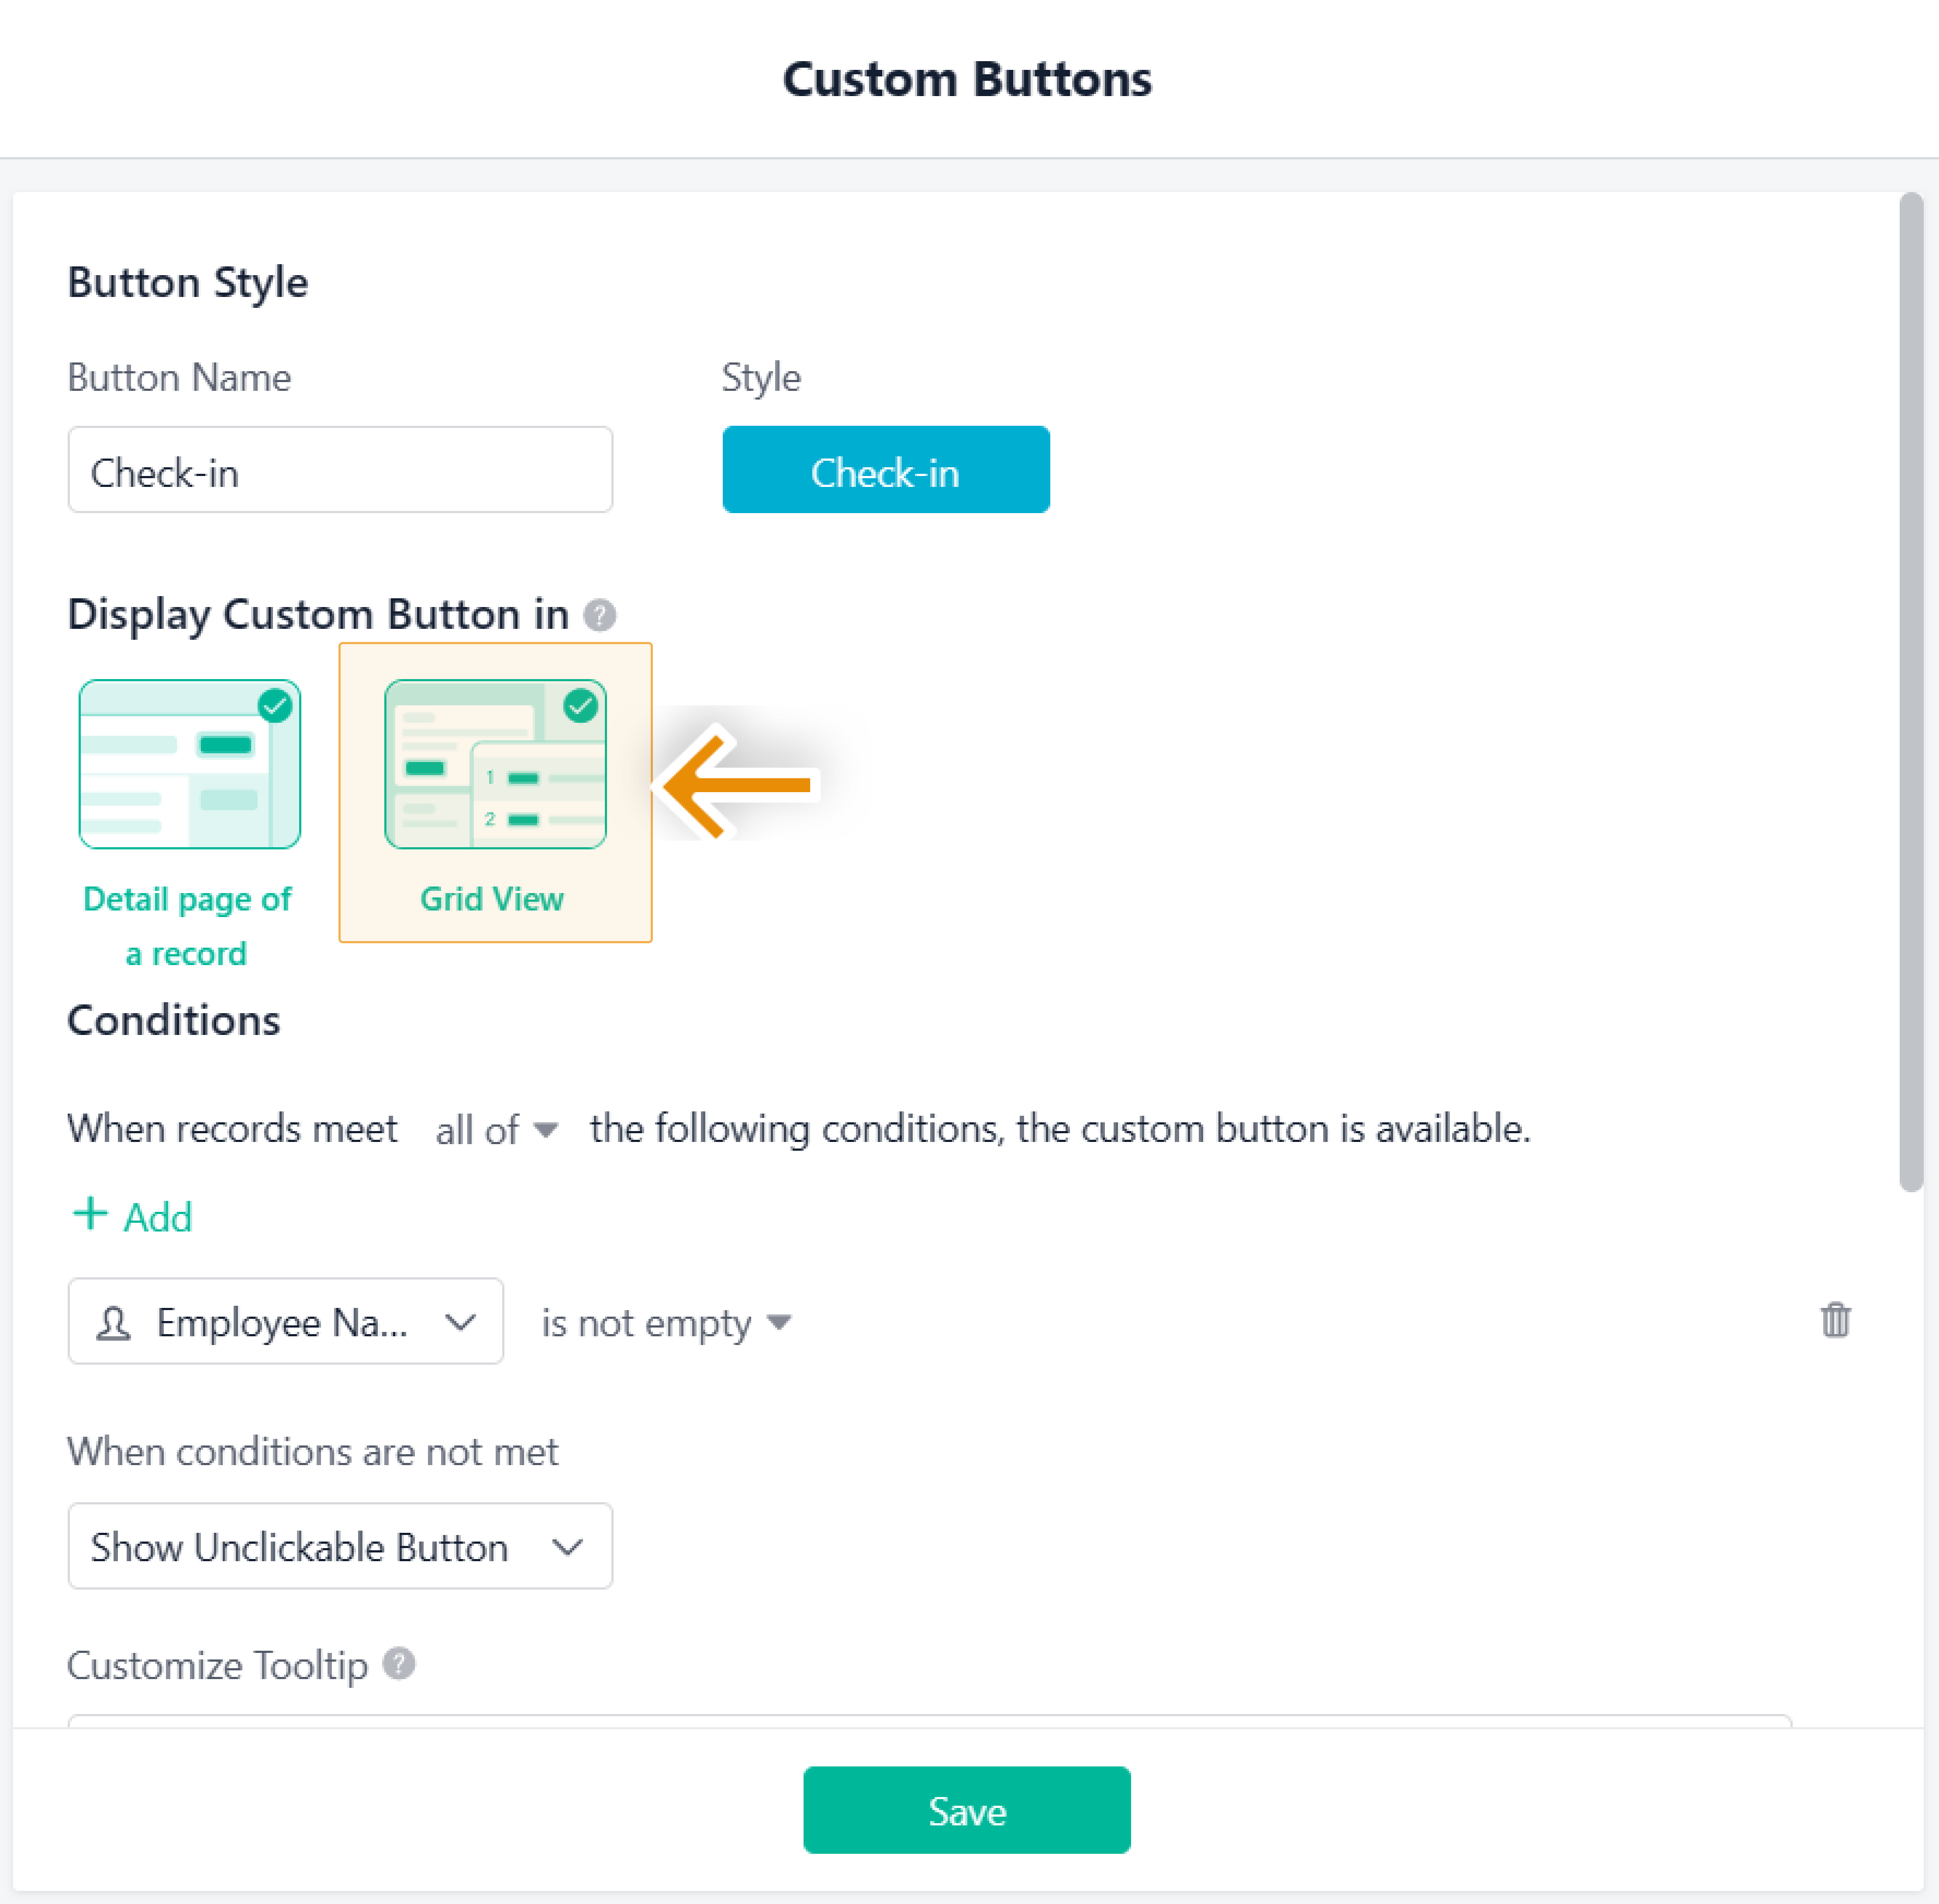Click help icon next to Customize Tooltip
The height and width of the screenshot is (1904, 1939).
[x=399, y=1664]
